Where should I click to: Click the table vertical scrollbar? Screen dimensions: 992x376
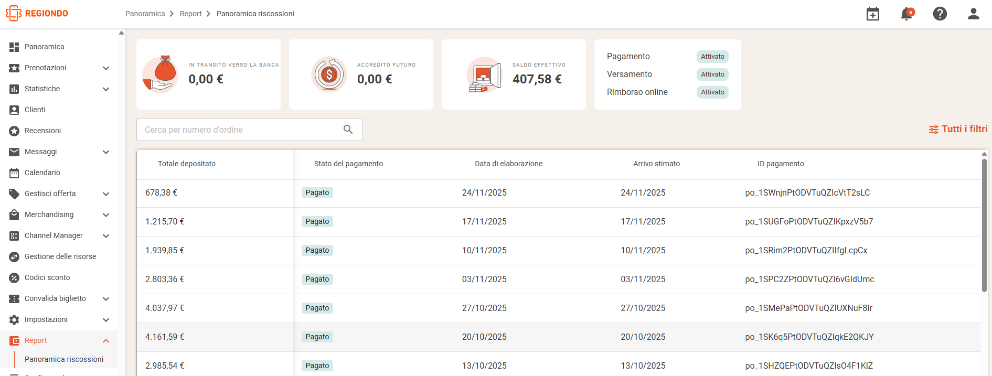[984, 225]
